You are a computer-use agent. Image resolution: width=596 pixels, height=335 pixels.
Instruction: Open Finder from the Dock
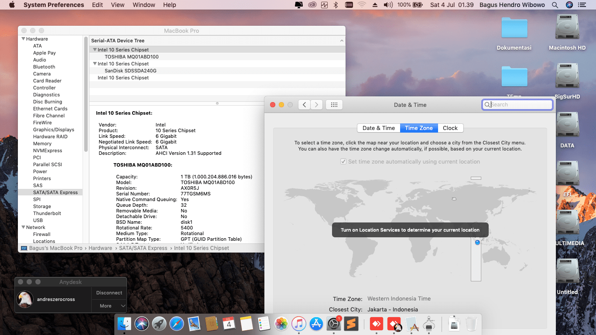(124, 324)
